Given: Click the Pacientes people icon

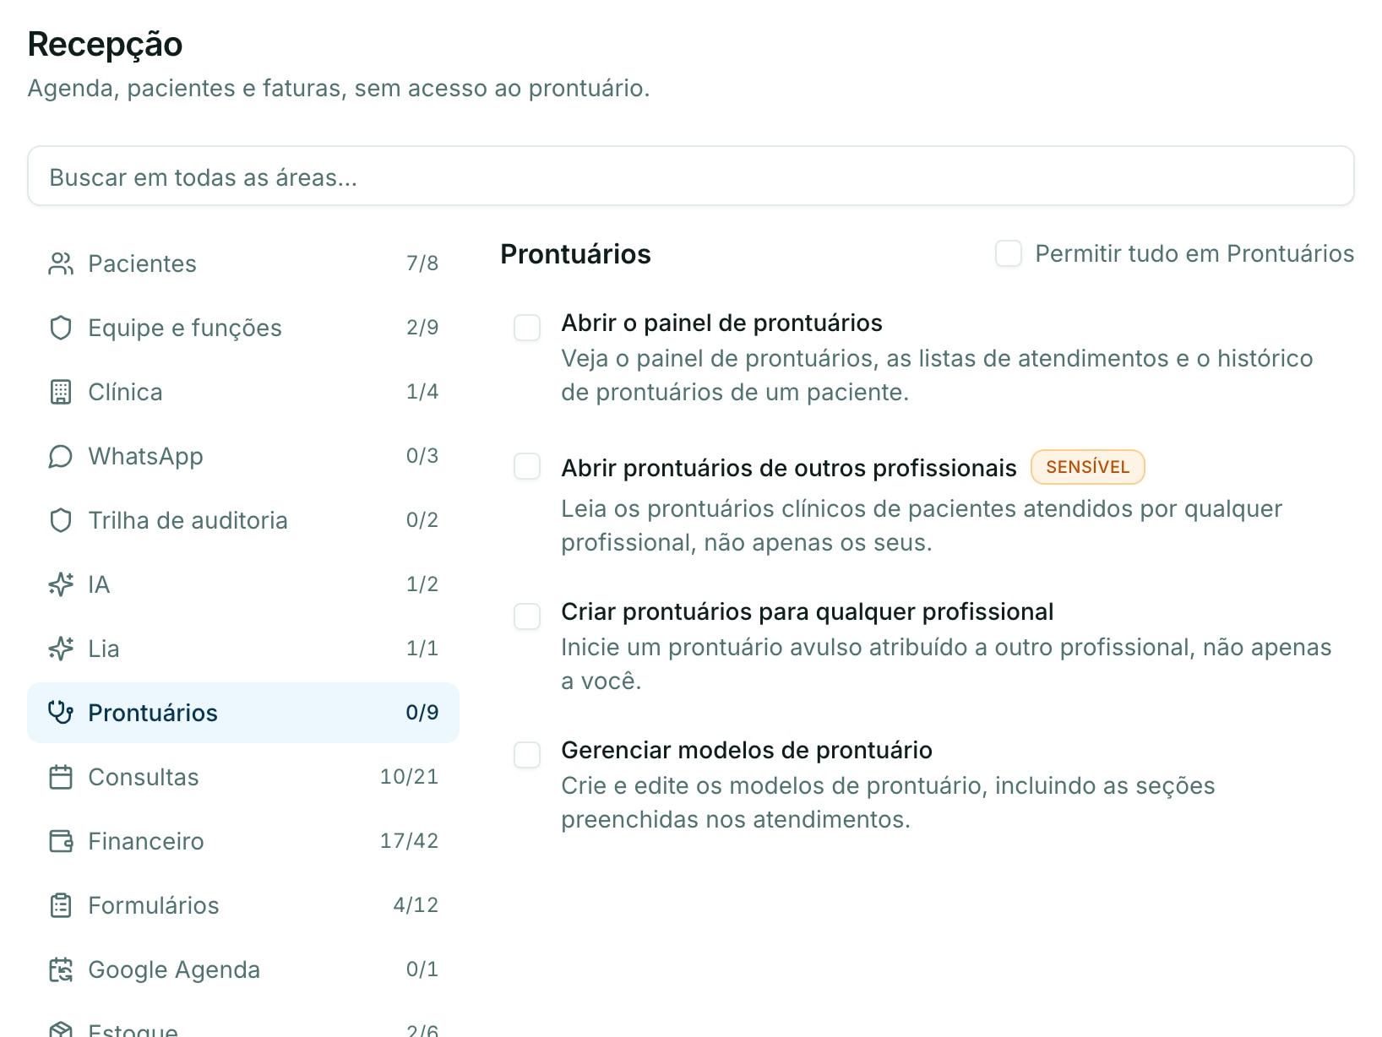Looking at the screenshot, I should click(61, 263).
